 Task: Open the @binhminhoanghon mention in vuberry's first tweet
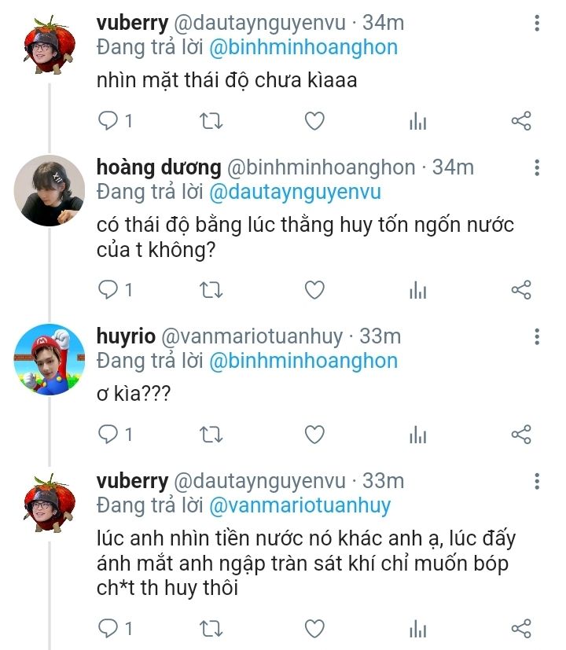tap(305, 47)
